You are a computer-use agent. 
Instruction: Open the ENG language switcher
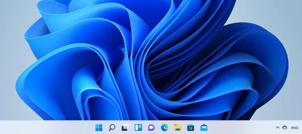295,128
